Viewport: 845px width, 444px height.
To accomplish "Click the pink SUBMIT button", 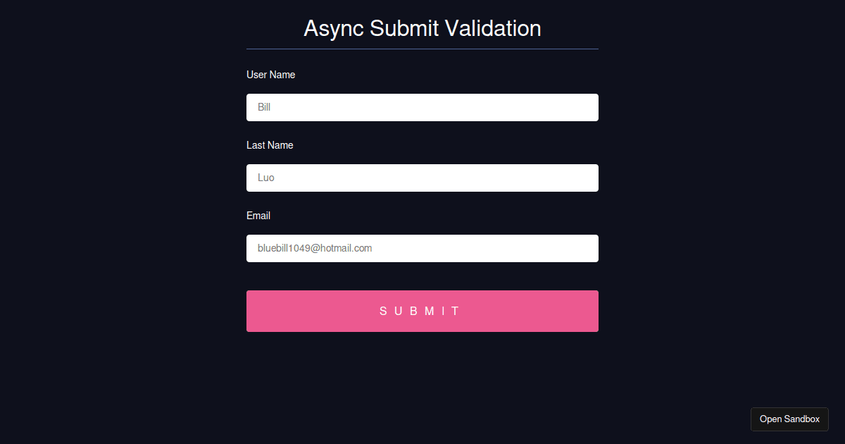I will pyautogui.click(x=423, y=311).
